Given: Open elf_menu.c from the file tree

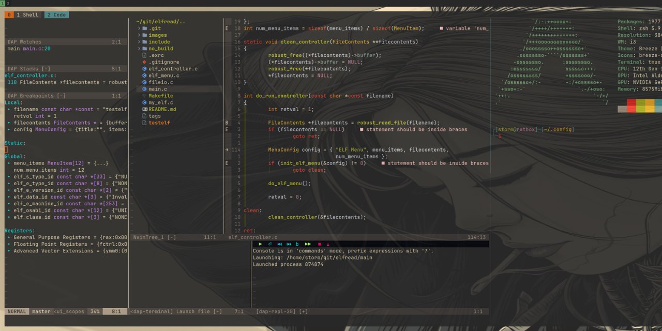Looking at the screenshot, I should tap(163, 75).
